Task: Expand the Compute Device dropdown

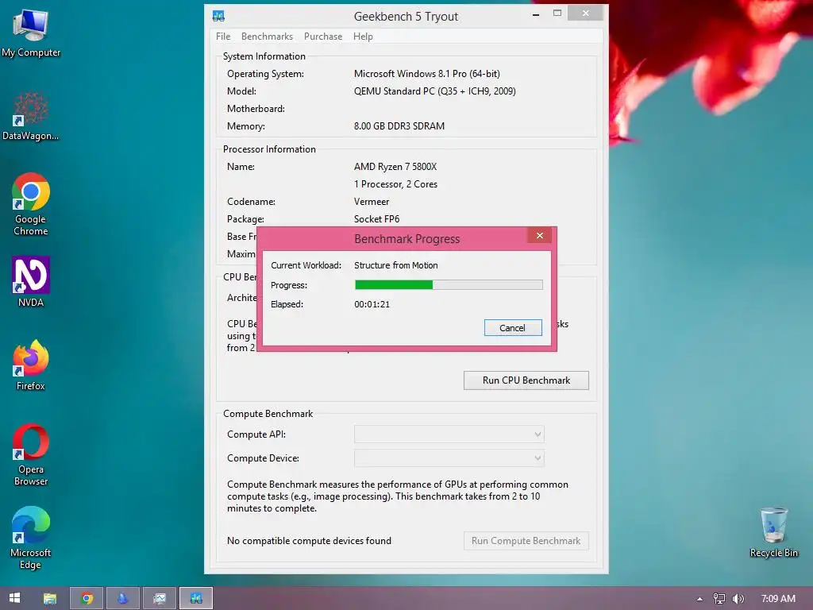Action: pos(449,458)
